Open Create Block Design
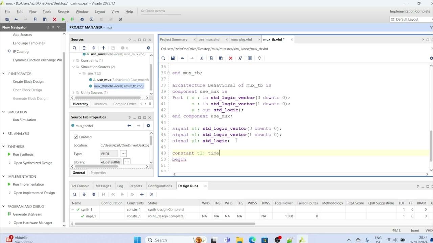The image size is (433, 243). [x=28, y=81]
